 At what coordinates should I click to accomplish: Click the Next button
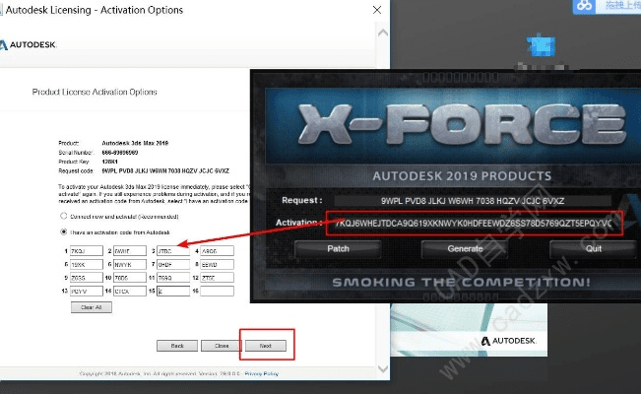pyautogui.click(x=266, y=346)
